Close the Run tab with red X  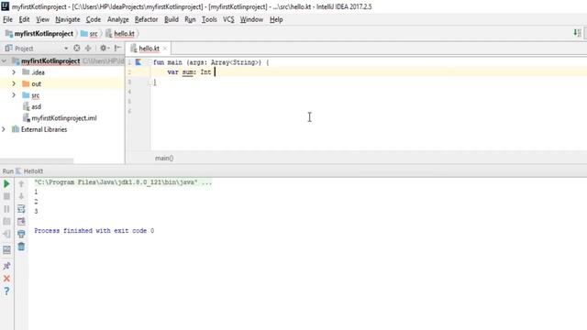tap(6, 279)
